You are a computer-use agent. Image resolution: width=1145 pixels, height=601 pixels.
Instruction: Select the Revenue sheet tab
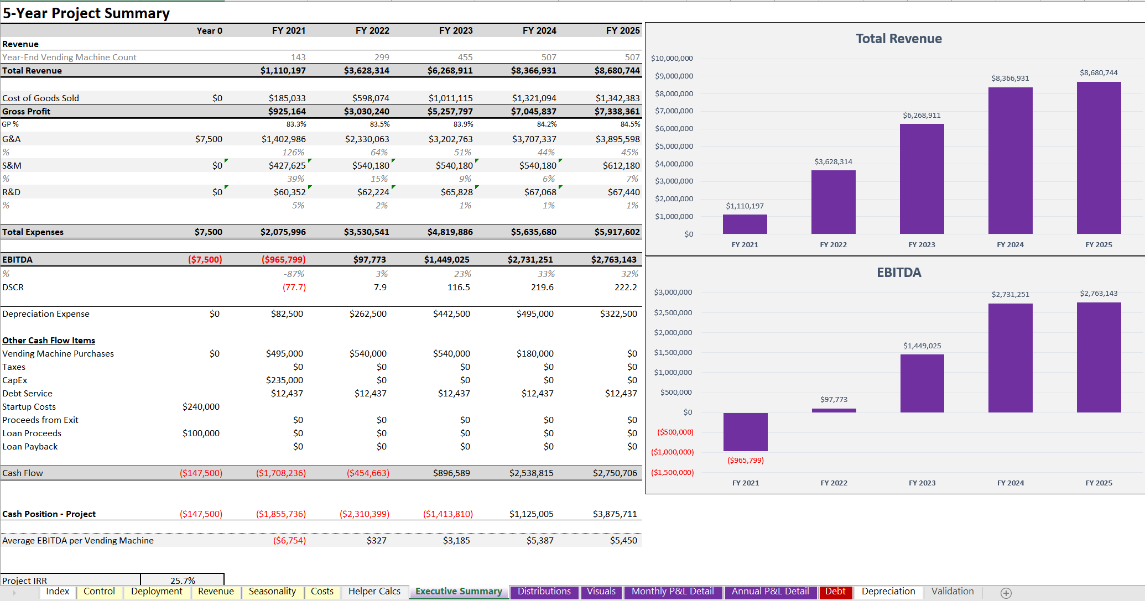pos(215,592)
